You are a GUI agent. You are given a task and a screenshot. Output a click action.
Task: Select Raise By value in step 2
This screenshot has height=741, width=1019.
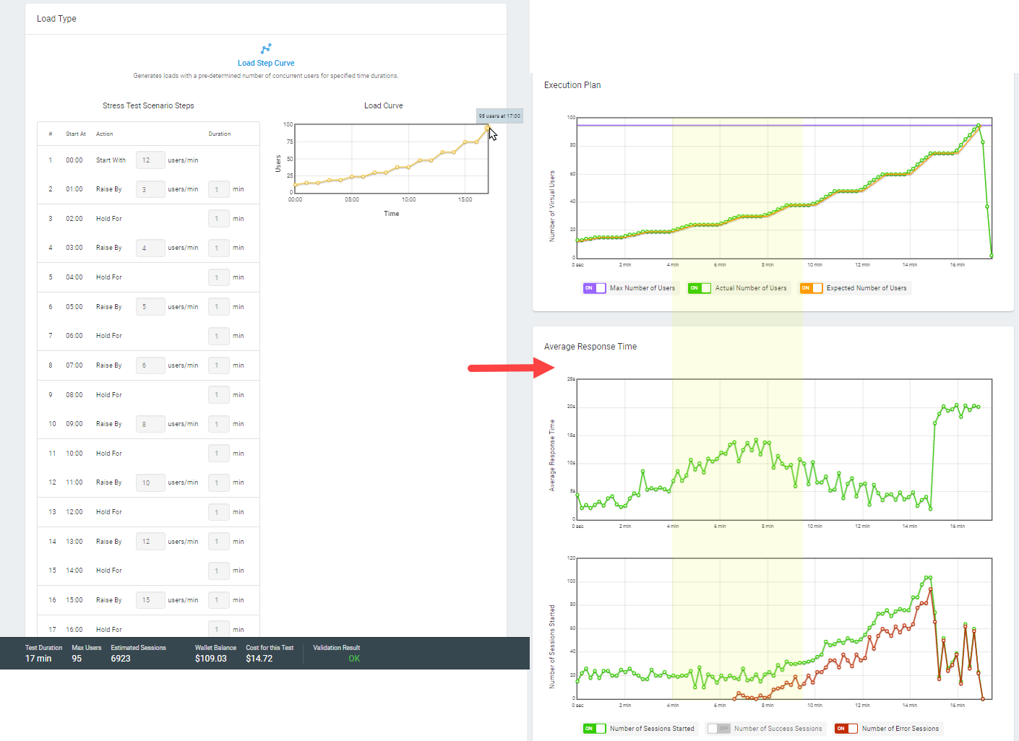coord(150,189)
